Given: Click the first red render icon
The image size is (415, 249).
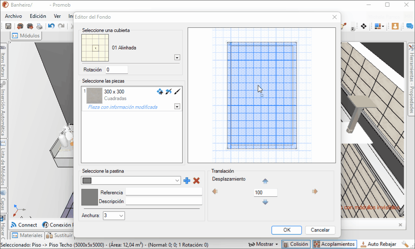Looking at the screenshot, I should point(20,26).
